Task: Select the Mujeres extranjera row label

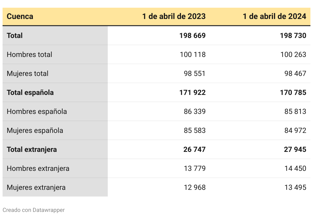Action: 36,187
